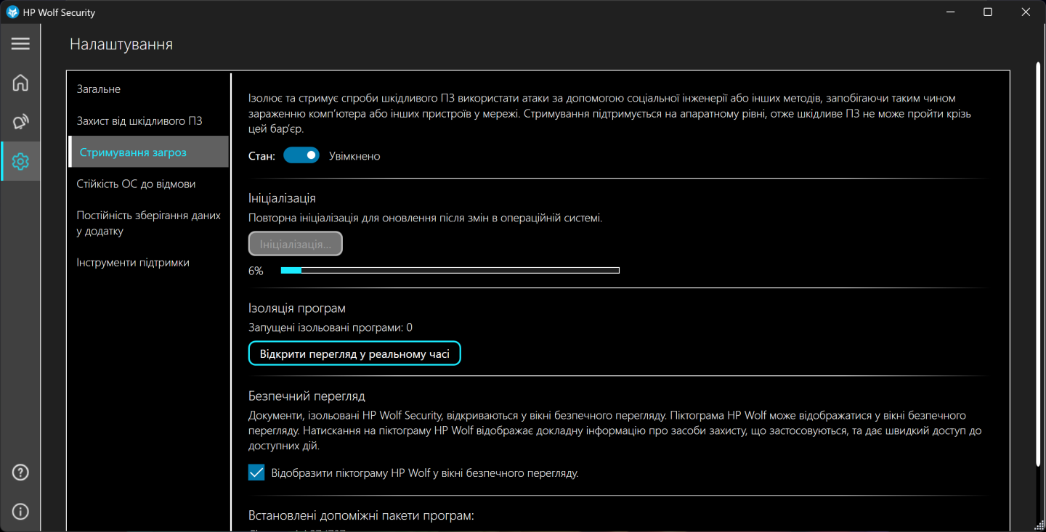The height and width of the screenshot is (532, 1046).
Task: Show the About info icon
Action: pos(20,512)
